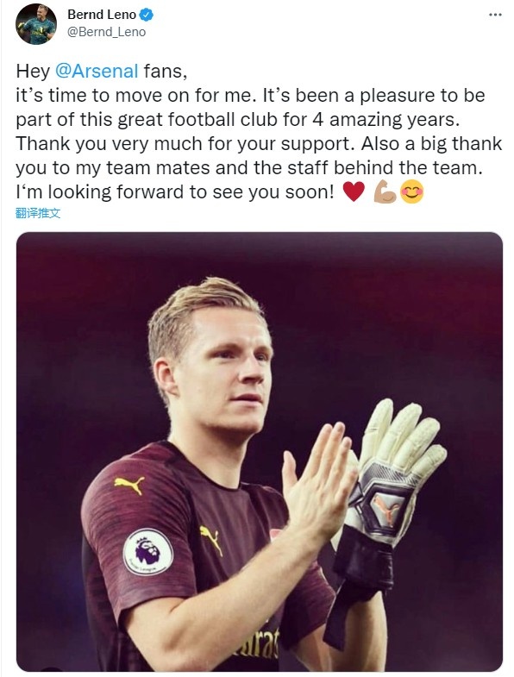Click the Premier League sleeve badge in photo

pos(147,551)
